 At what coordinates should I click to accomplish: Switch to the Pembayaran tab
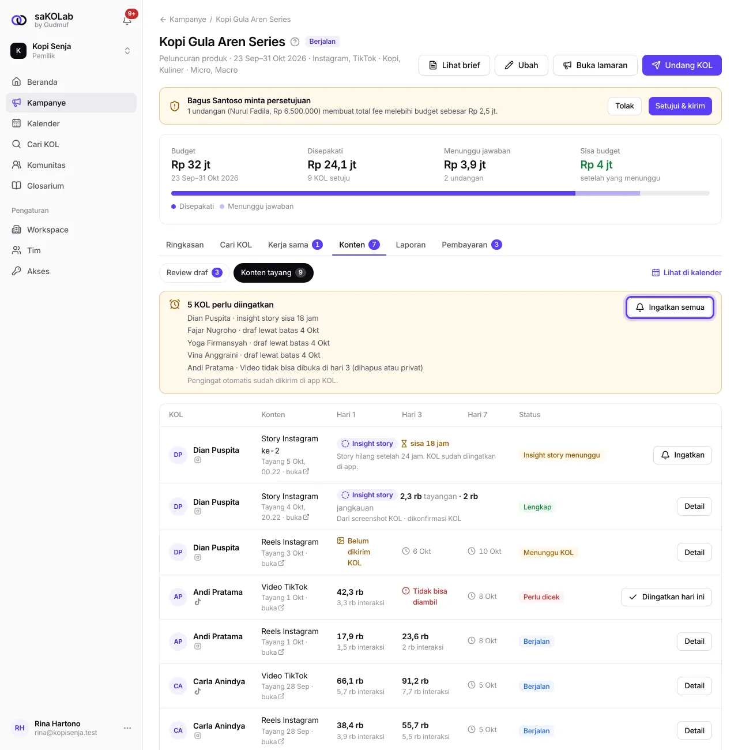472,245
